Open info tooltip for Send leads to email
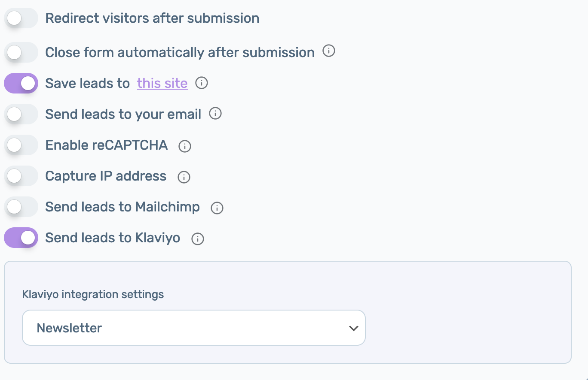Viewport: 588px width, 380px height. [215, 114]
